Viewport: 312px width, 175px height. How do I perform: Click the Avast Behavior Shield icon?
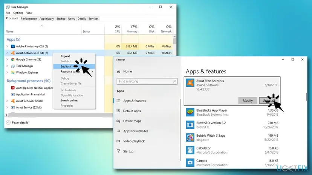[13, 101]
